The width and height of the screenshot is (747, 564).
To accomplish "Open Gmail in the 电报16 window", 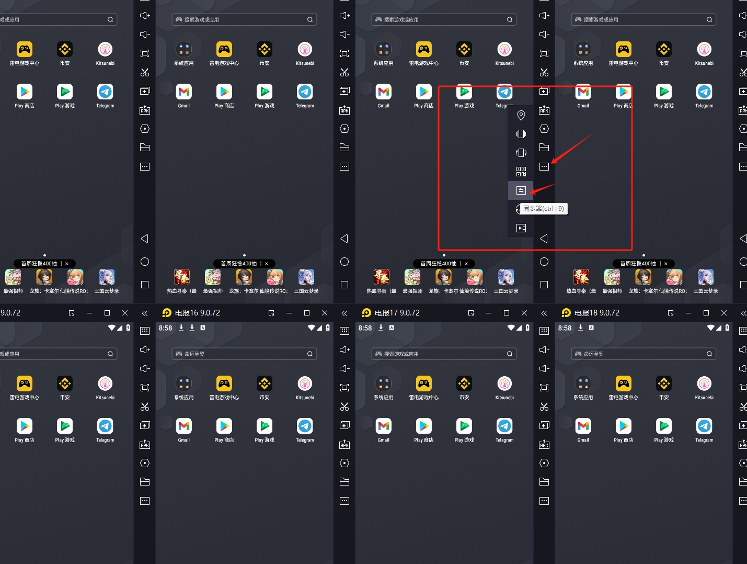I will pyautogui.click(x=184, y=427).
